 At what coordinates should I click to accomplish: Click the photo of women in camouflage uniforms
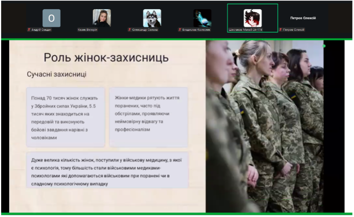[265, 126]
